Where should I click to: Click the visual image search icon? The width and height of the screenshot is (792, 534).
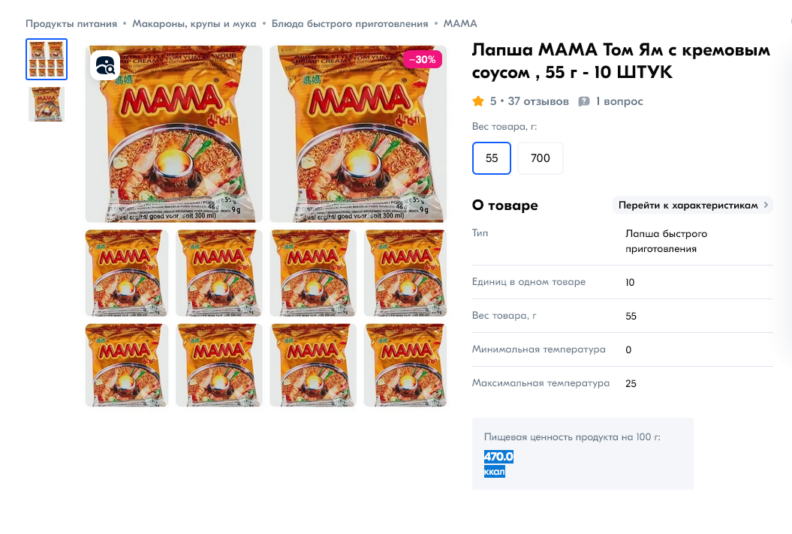coord(105,64)
